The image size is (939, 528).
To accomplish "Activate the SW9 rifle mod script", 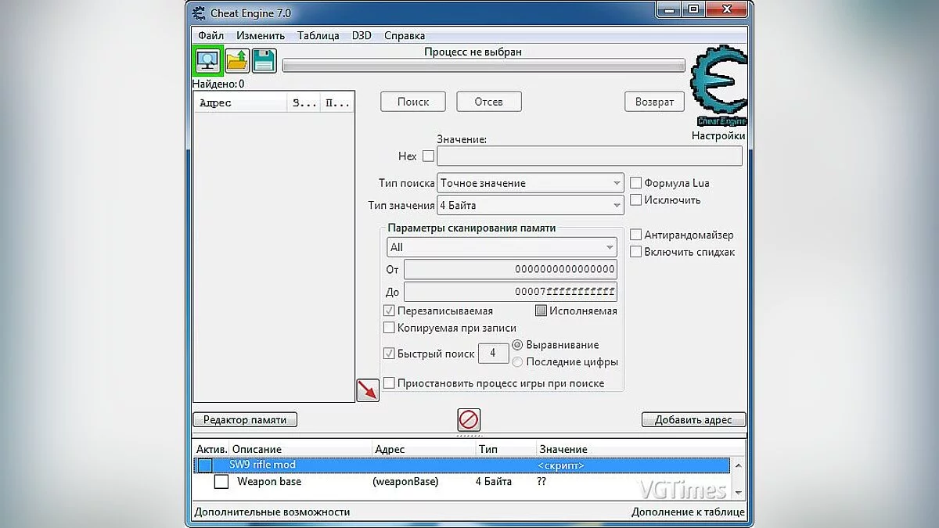I will [205, 465].
